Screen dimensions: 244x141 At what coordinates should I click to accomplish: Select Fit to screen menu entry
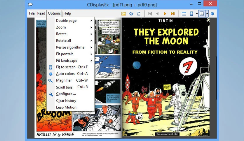pyautogui.click(x=71, y=67)
